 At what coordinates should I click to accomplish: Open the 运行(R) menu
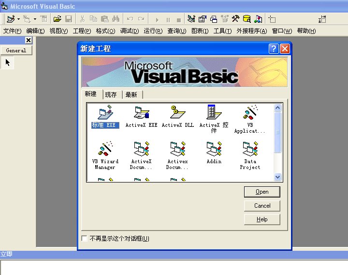coord(153,31)
